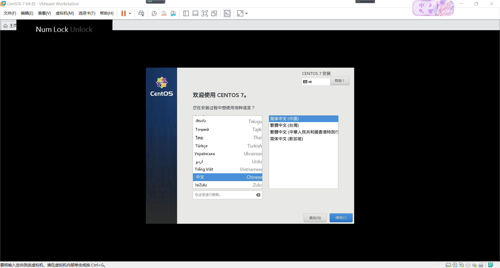The height and width of the screenshot is (268, 500).
Task: Open the power options dropdown arrow
Action: (x=130, y=13)
